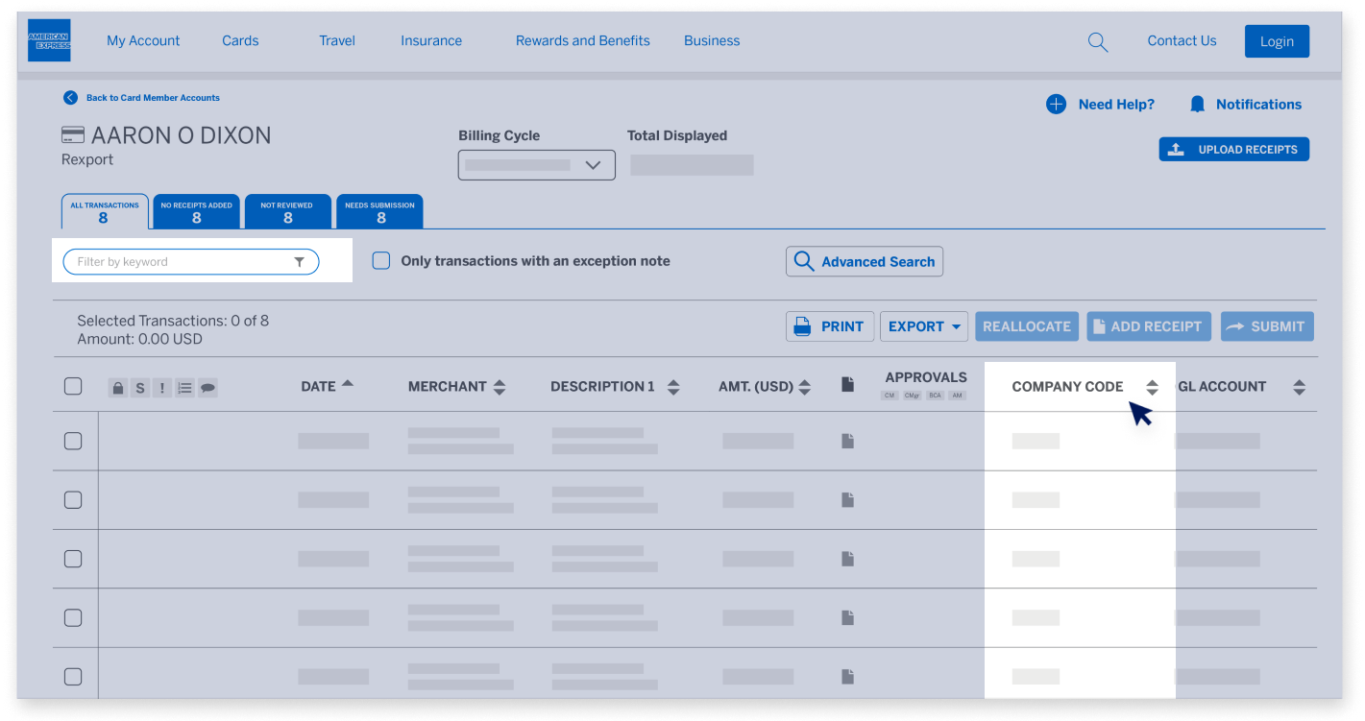This screenshot has height=721, width=1365.
Task: Select the first transaction row checkbox
Action: coord(73,442)
